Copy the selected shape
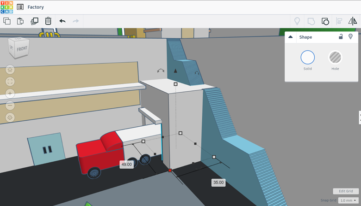This screenshot has height=206, width=361. point(7,21)
